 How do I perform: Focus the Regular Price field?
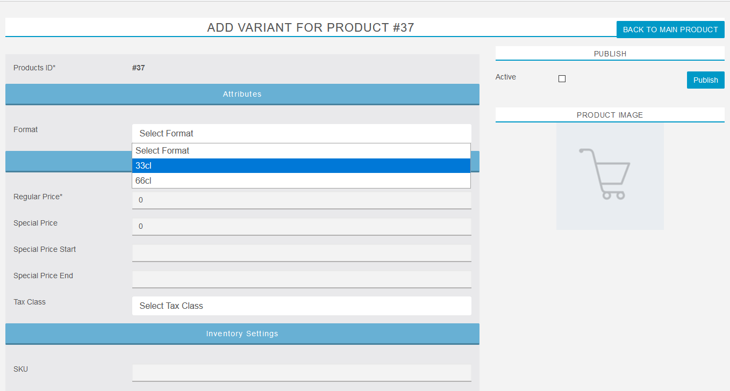pyautogui.click(x=302, y=200)
